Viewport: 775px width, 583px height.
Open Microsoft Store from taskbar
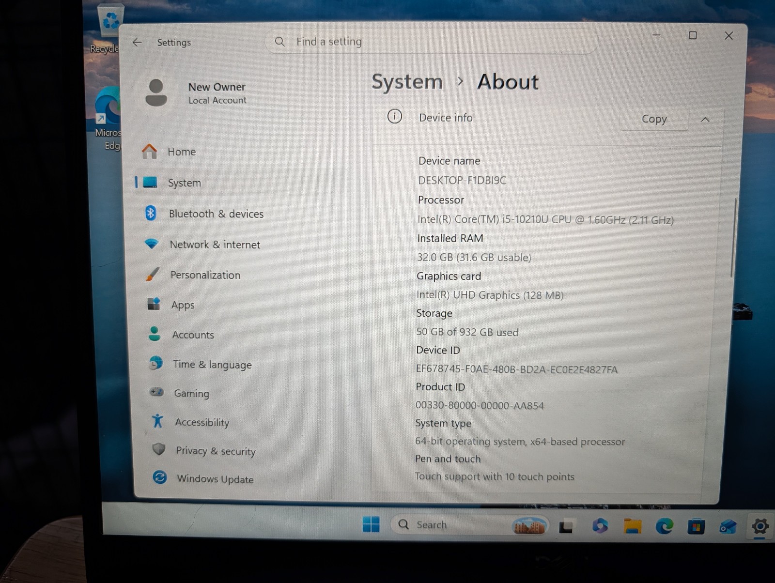click(x=696, y=526)
